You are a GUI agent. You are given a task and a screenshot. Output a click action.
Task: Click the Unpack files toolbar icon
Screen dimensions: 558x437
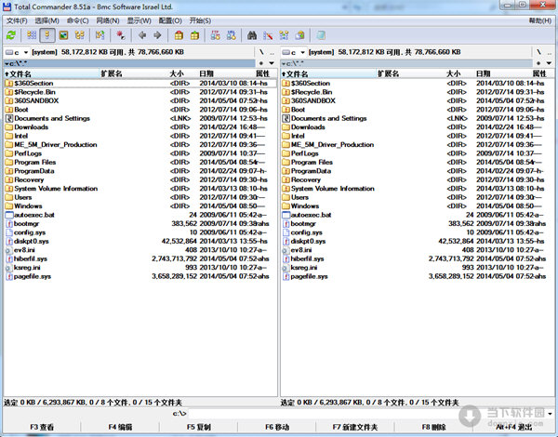click(193, 34)
